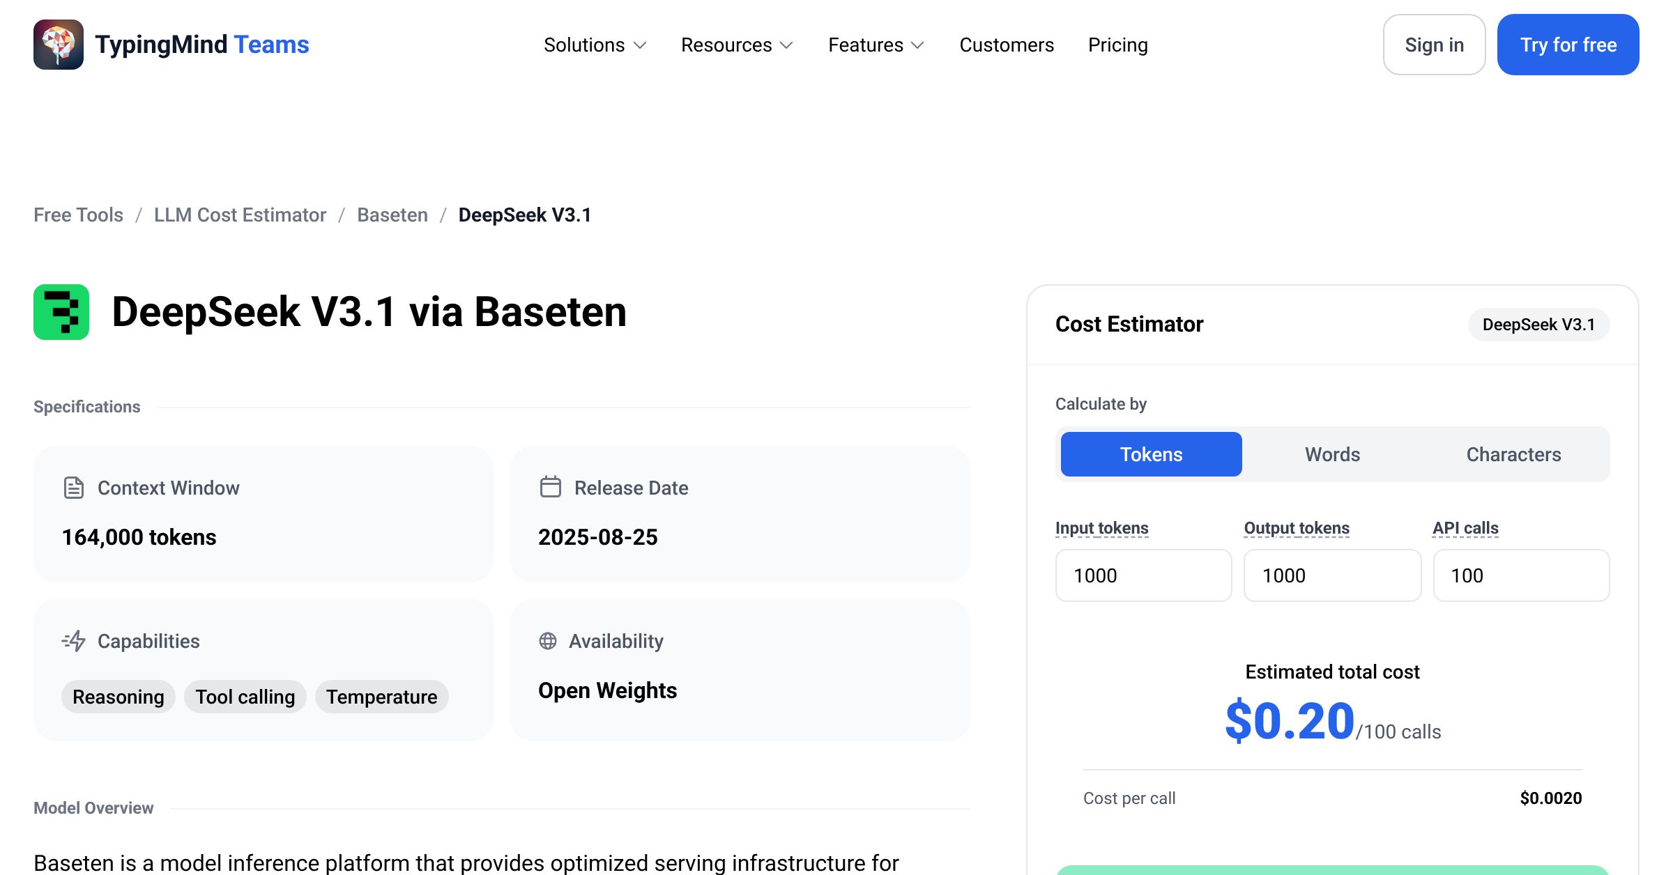Click the 164,000 tokens value

tap(139, 537)
